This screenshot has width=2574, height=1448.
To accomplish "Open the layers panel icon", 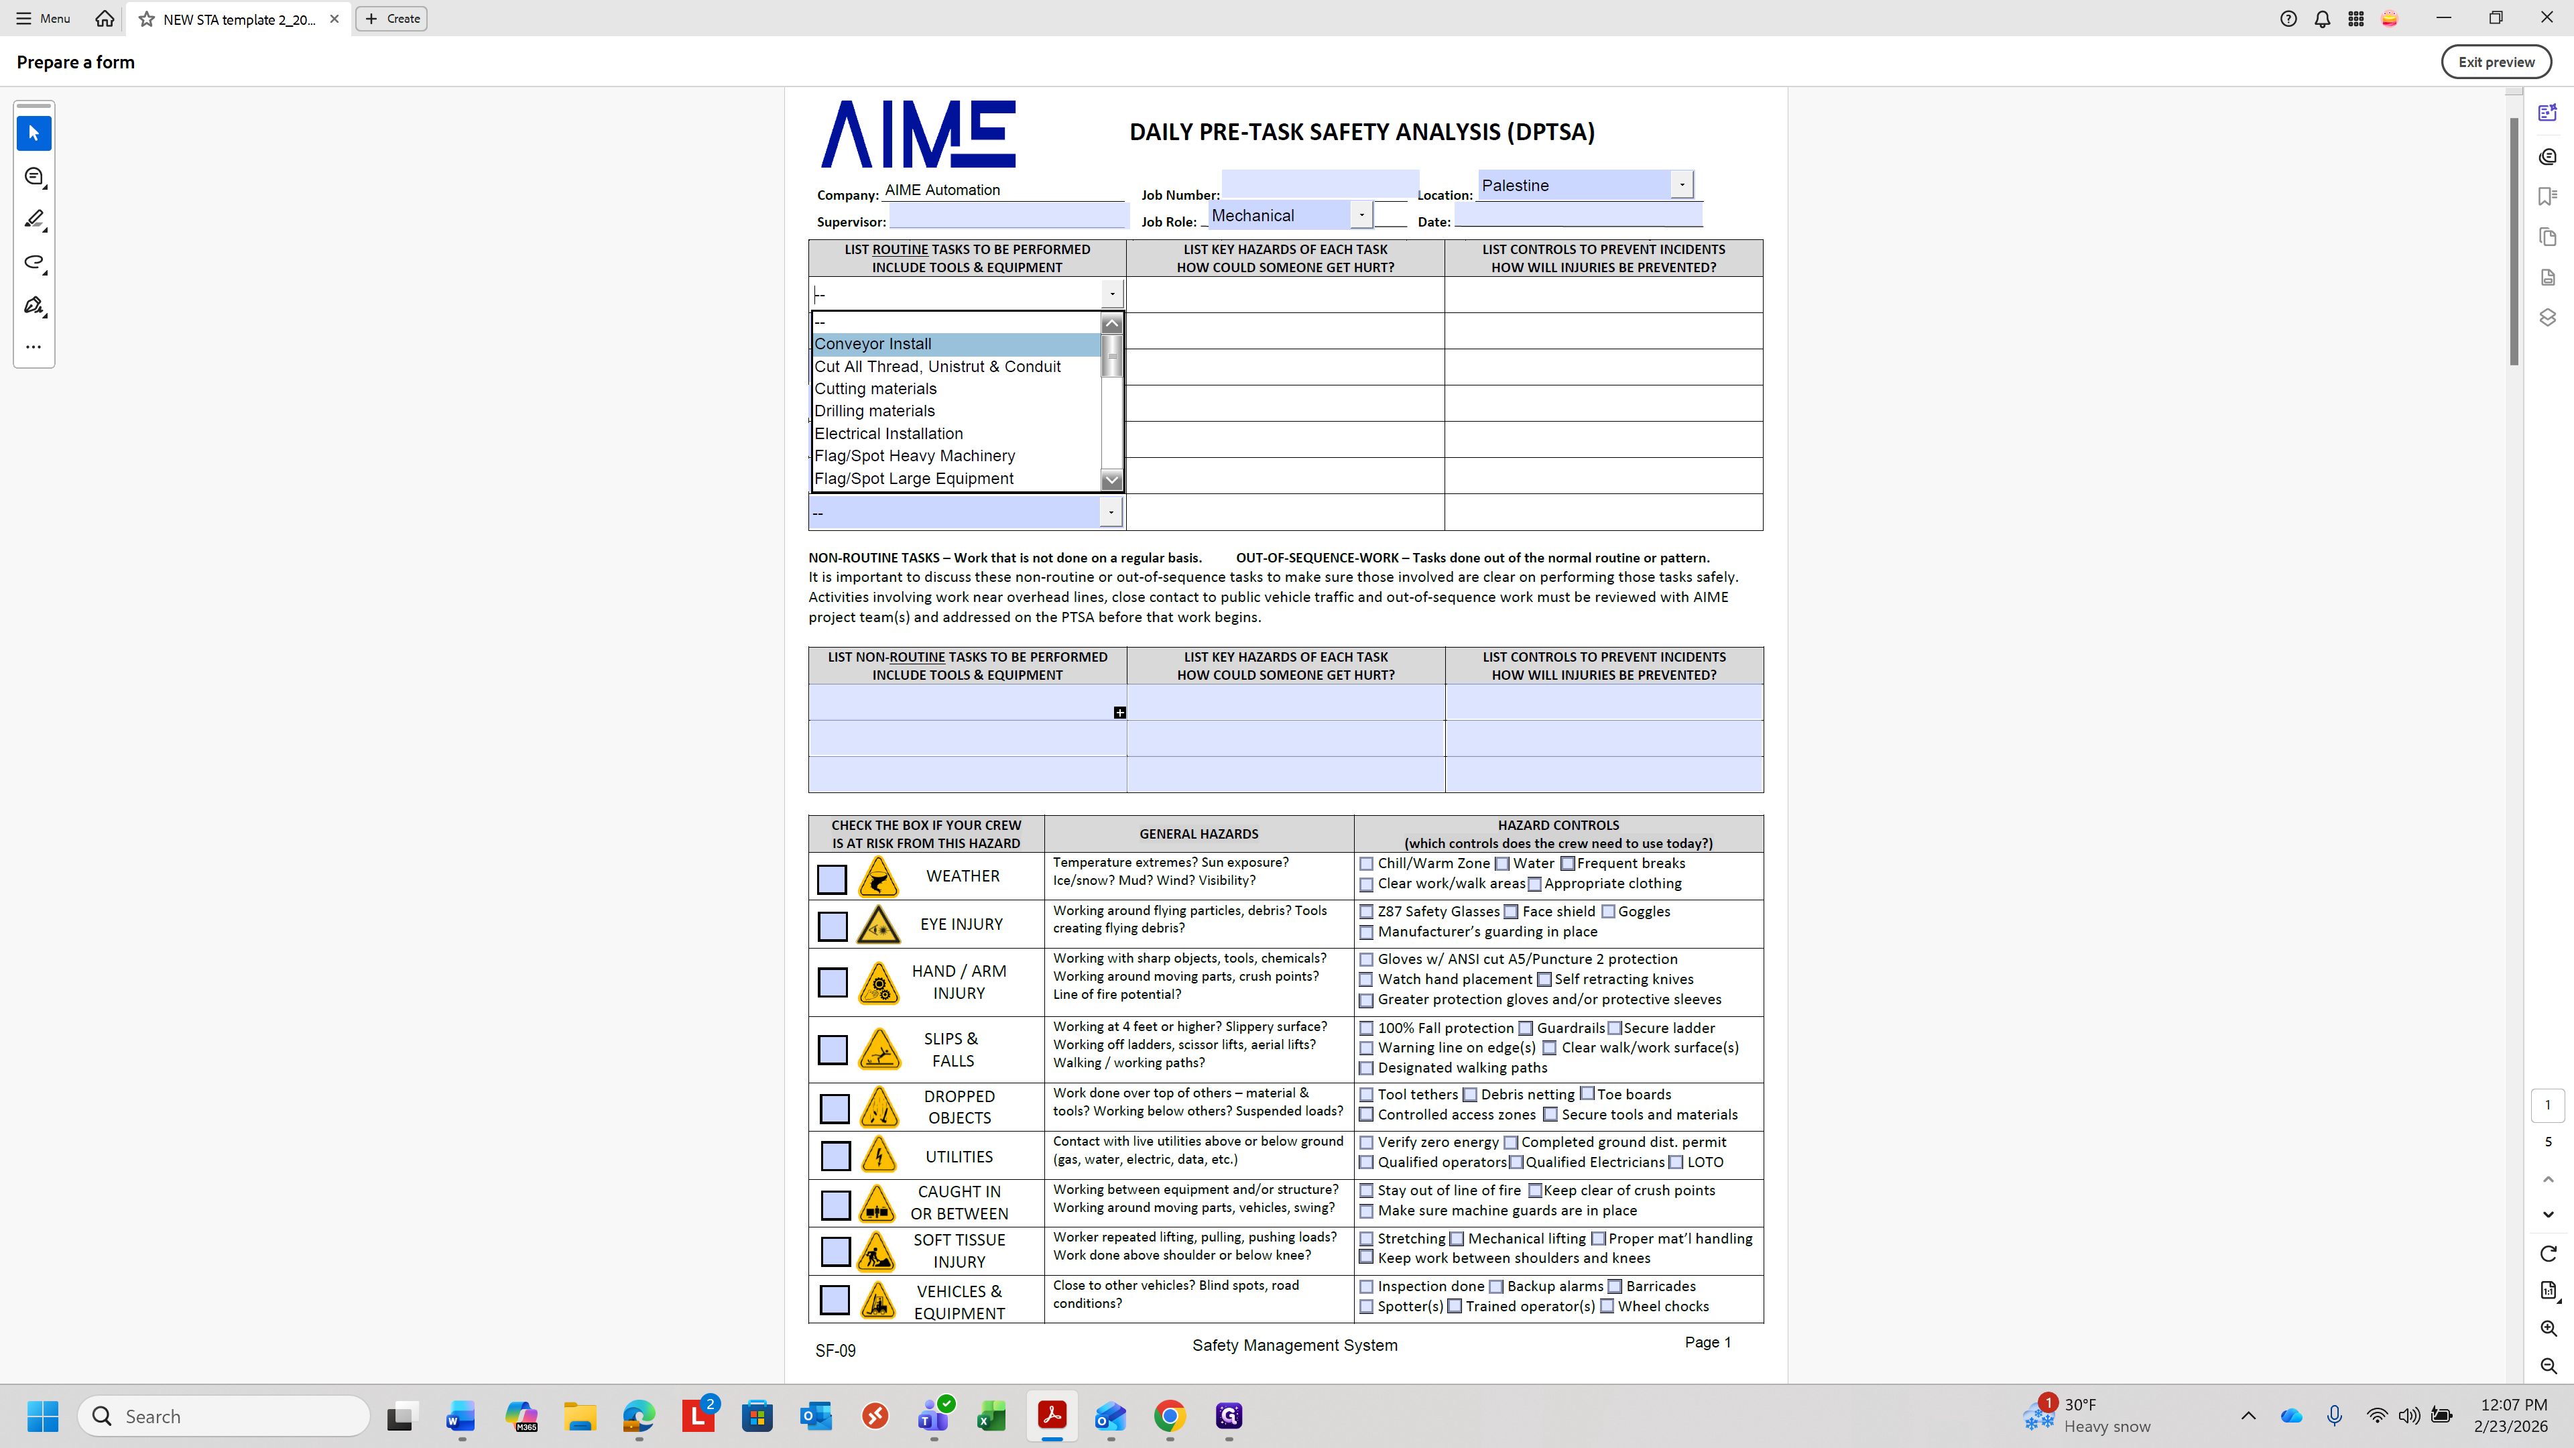I will 2547,318.
